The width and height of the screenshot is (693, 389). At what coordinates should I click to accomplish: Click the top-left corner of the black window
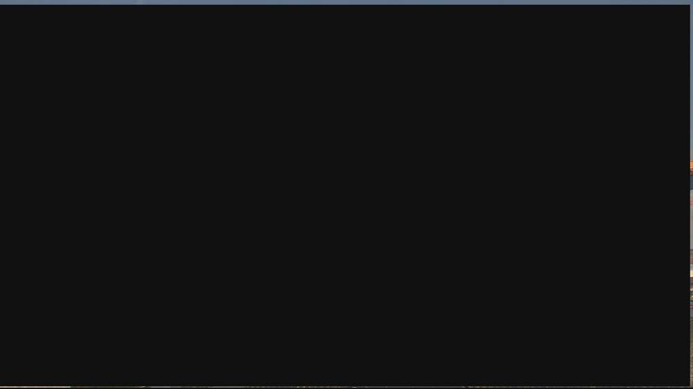[x=1, y=6]
